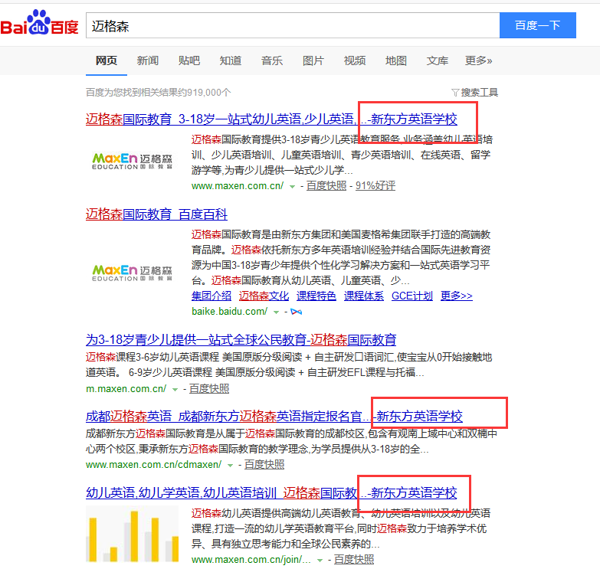
Task: Open the 91%好评 rating link
Action: 375,186
